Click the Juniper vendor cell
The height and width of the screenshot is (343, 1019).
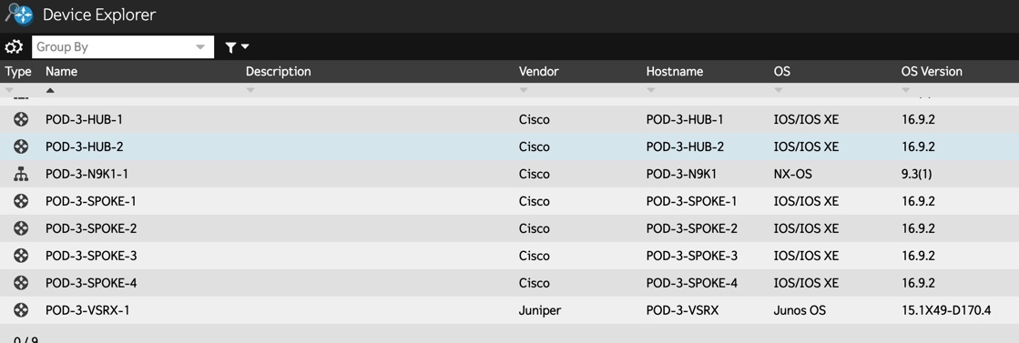[539, 310]
